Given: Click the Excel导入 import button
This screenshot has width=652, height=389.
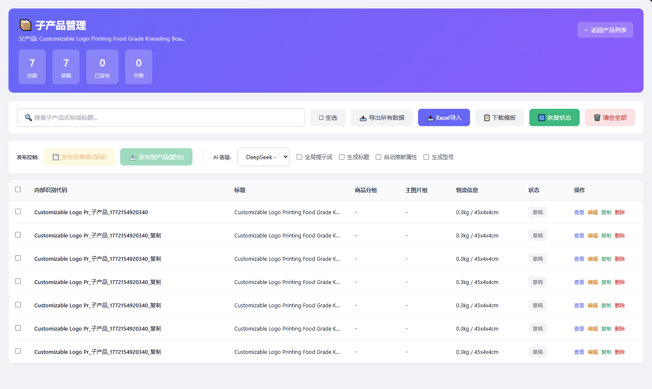Looking at the screenshot, I should click(x=444, y=118).
